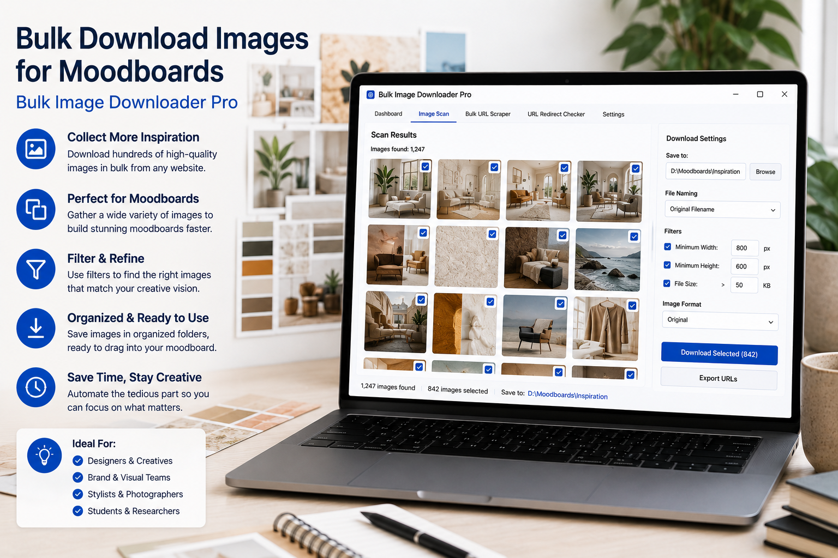Click the Collect More Inspiration image icon
Viewport: 838px width, 558px height.
[x=36, y=149]
